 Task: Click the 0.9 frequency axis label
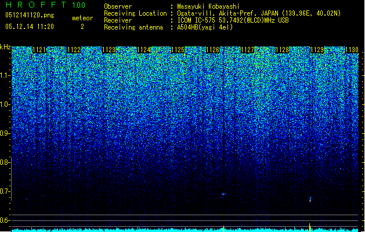coord(5,133)
